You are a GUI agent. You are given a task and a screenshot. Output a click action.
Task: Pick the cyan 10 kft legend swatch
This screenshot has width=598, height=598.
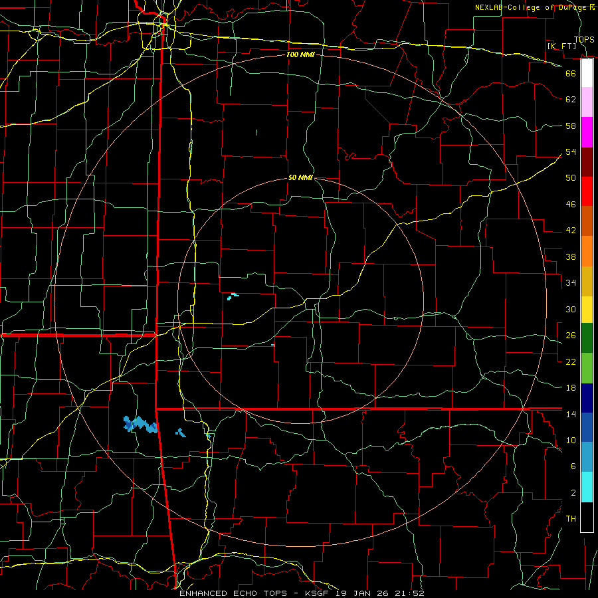point(587,487)
